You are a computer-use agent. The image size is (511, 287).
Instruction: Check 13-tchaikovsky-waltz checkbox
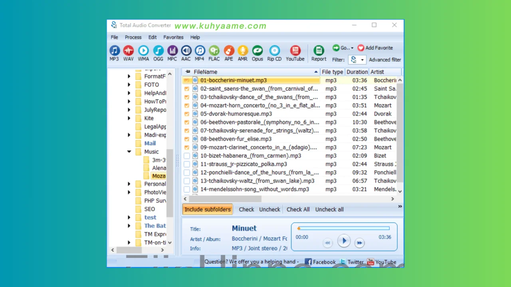point(186,181)
